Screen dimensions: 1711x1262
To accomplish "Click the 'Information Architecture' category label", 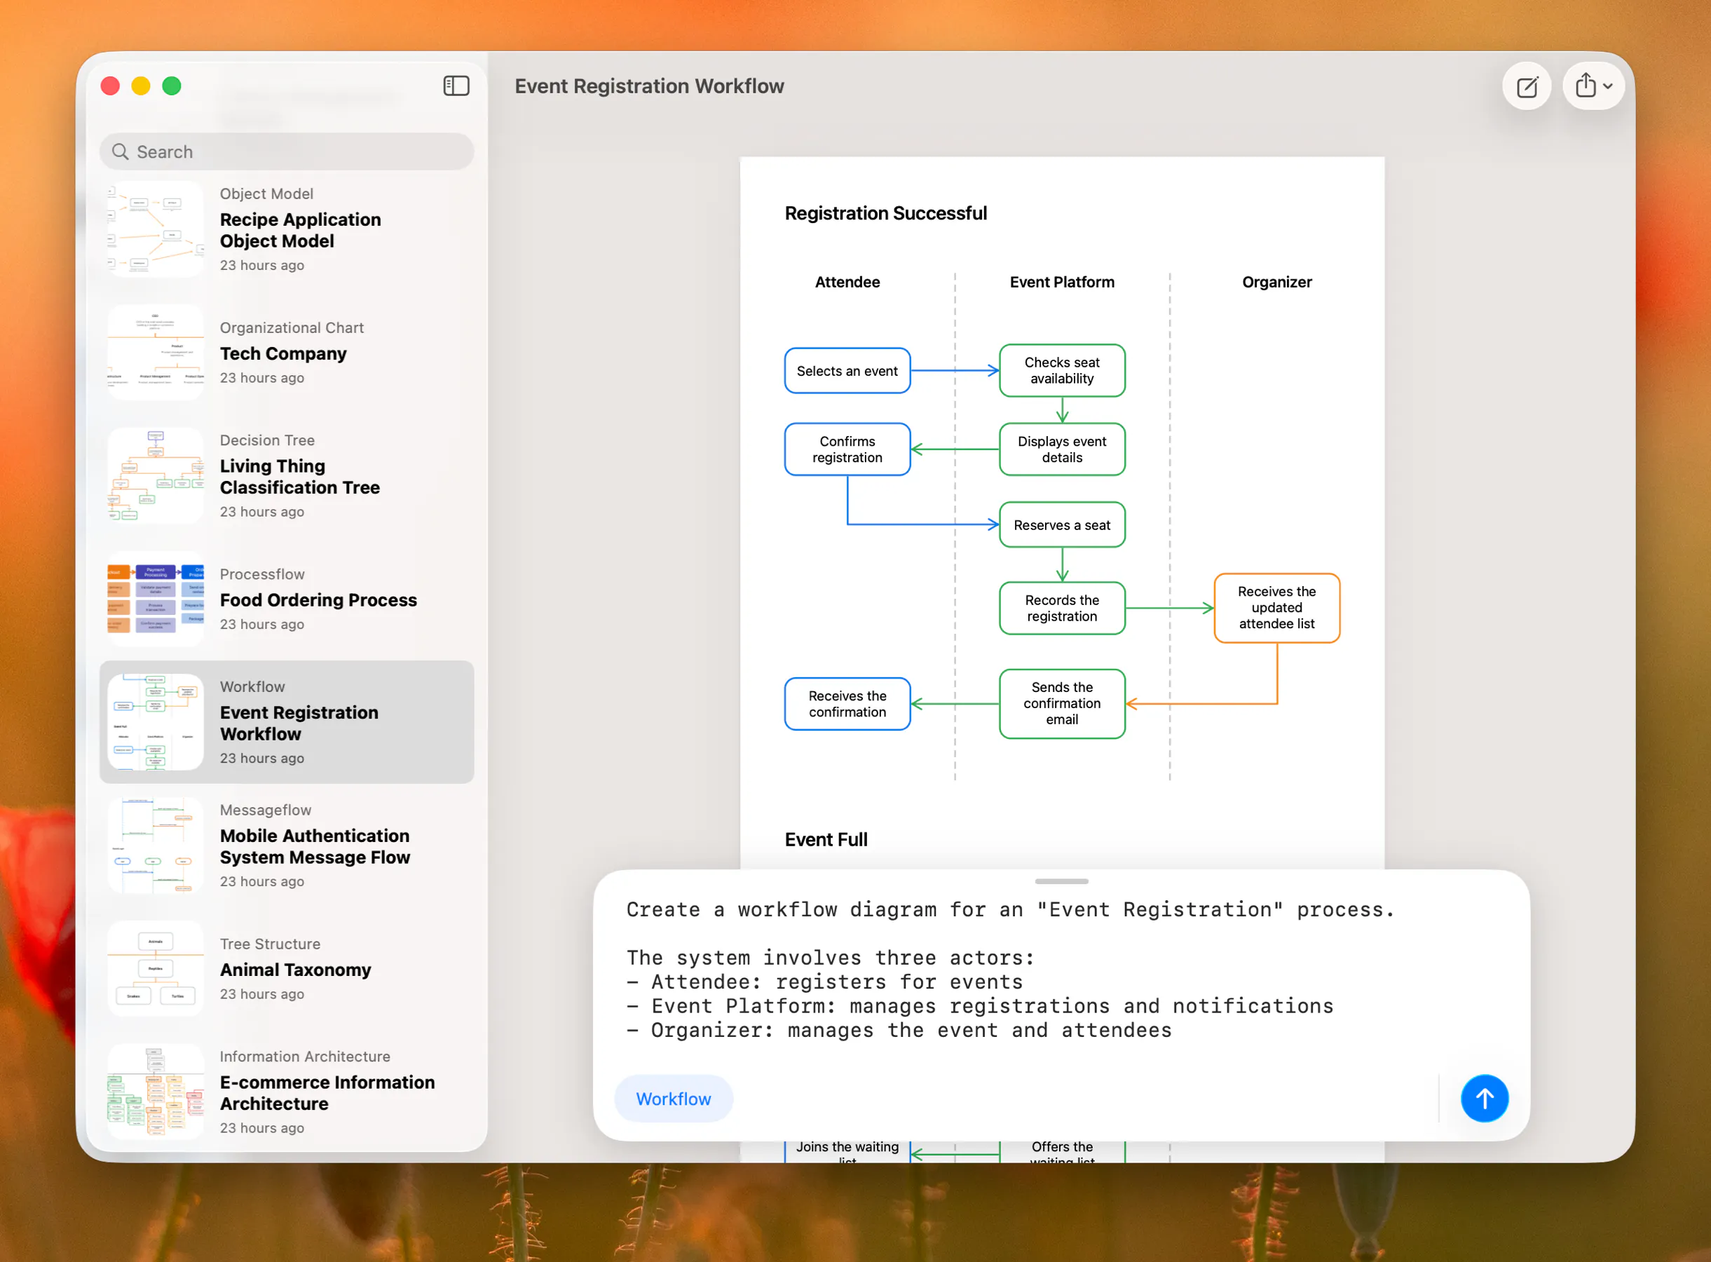I will tap(305, 1056).
